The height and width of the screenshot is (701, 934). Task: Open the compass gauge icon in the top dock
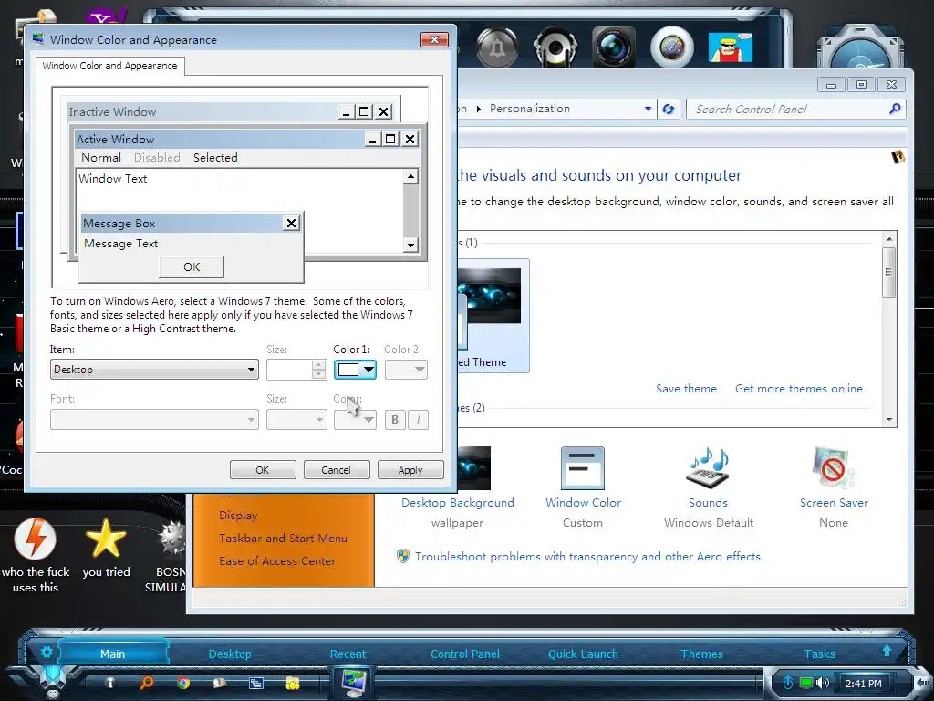click(x=672, y=47)
